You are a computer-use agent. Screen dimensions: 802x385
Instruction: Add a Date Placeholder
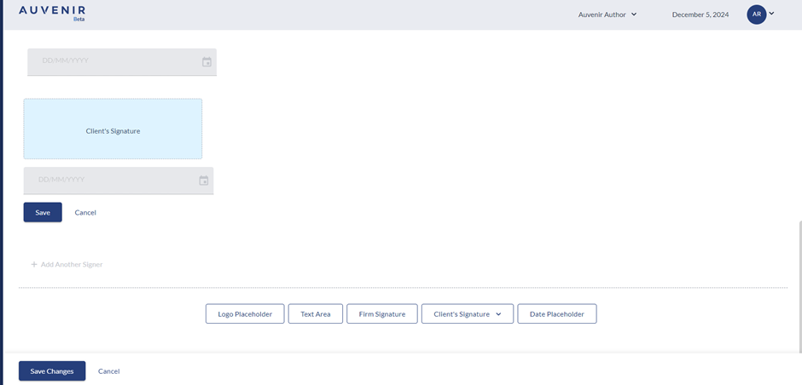coord(556,314)
